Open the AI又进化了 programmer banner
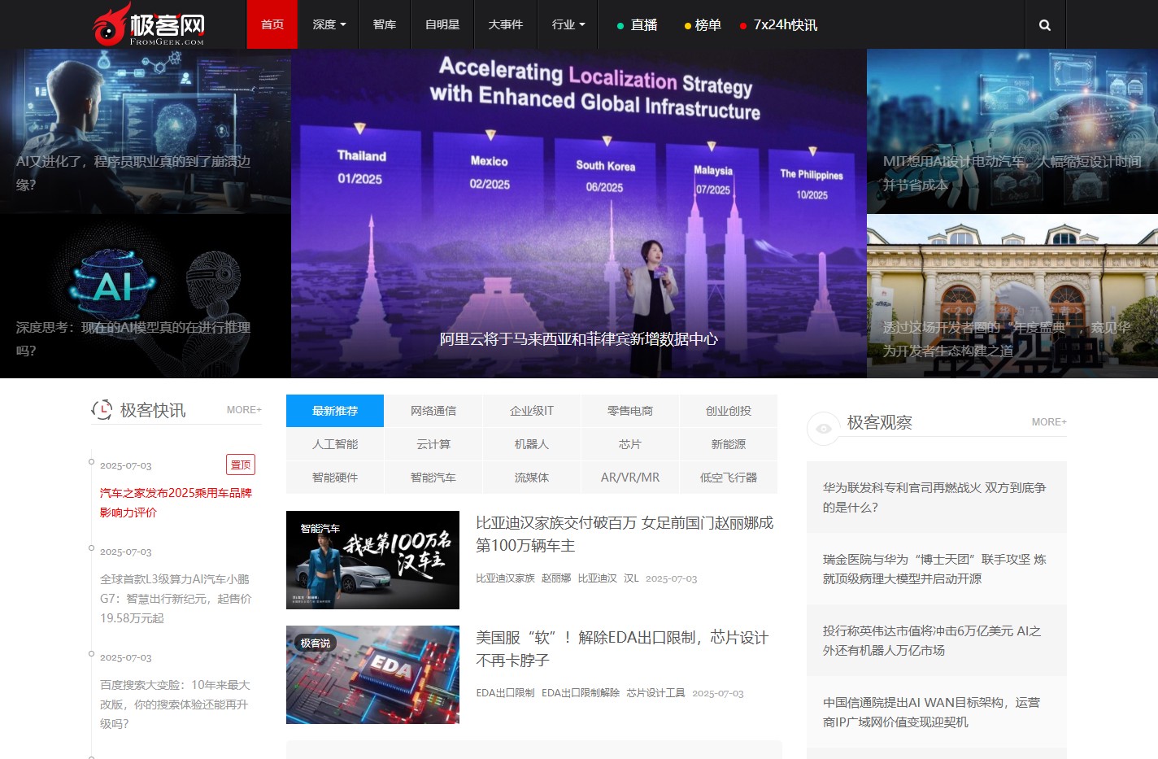The width and height of the screenshot is (1158, 759). pos(146,131)
